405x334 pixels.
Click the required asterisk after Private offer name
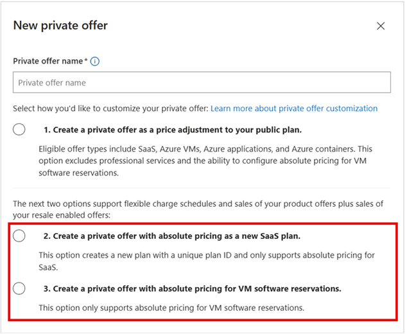point(85,61)
